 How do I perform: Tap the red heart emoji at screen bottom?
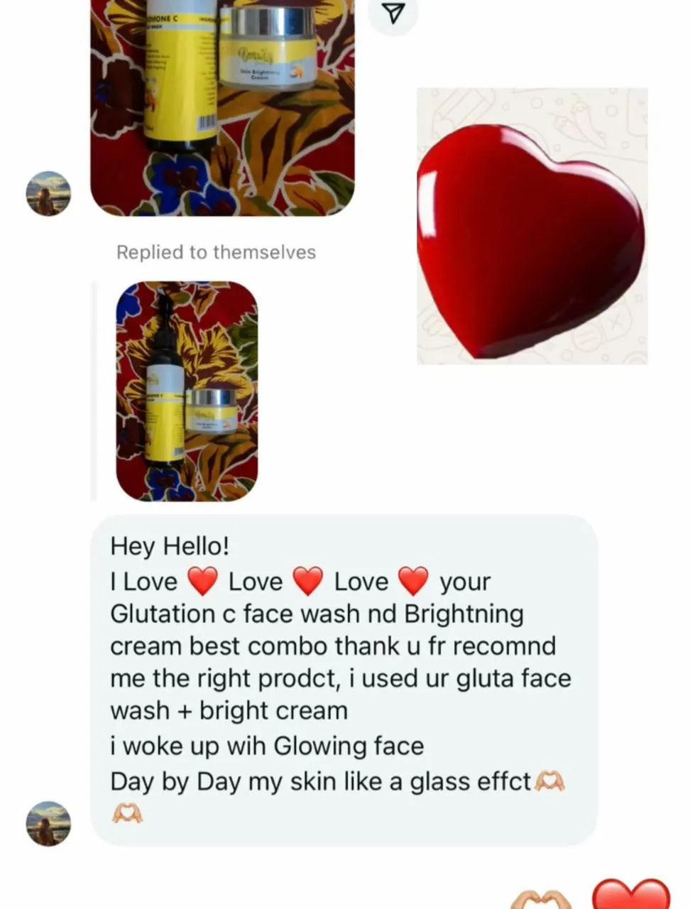(x=630, y=894)
